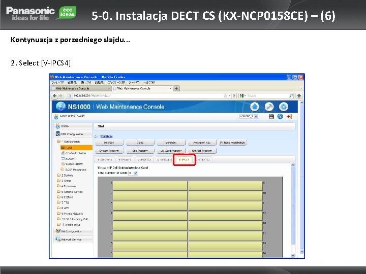Click the search magnifier icon
Image resolution: width=366 pixels, height=274 pixels.
tap(291, 96)
